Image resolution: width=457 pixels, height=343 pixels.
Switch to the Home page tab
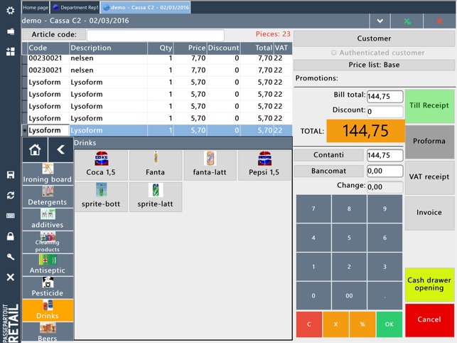click(36, 8)
